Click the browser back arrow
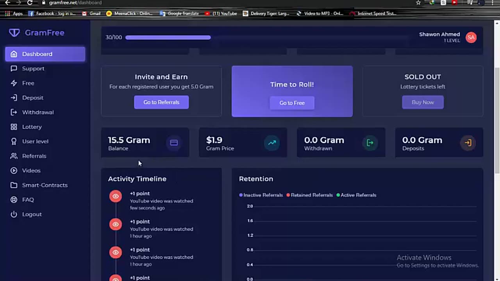Screen dimensions: 500x281 [7, 3]
